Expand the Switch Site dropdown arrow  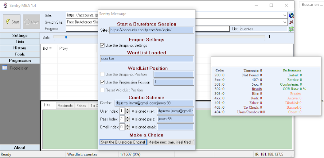[x=285, y=22]
